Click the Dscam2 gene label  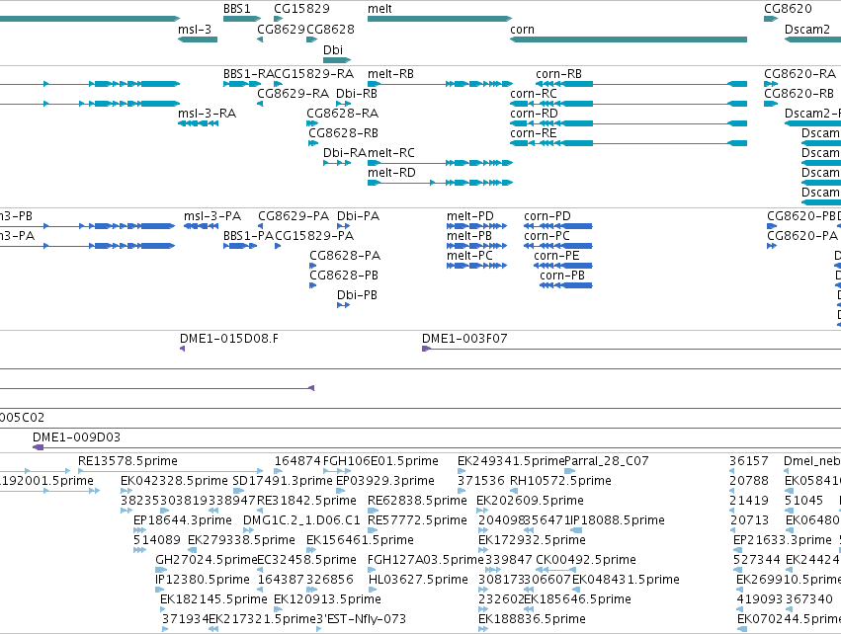pyautogui.click(x=806, y=30)
